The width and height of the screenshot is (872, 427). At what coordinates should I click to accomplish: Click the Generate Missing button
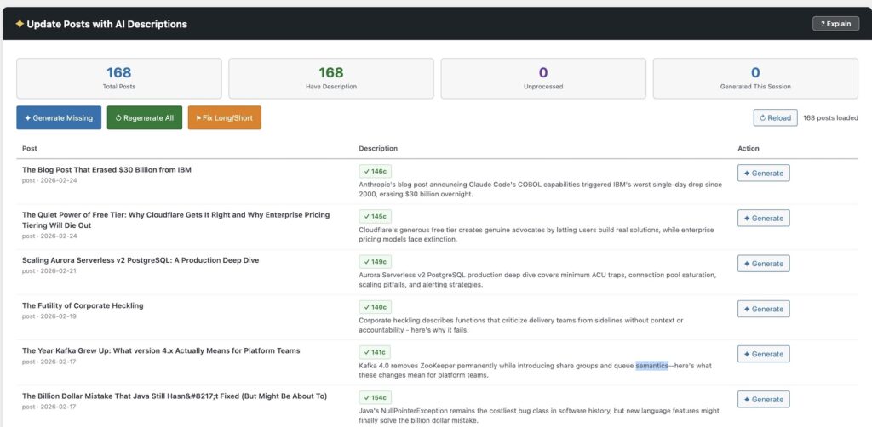tap(59, 118)
